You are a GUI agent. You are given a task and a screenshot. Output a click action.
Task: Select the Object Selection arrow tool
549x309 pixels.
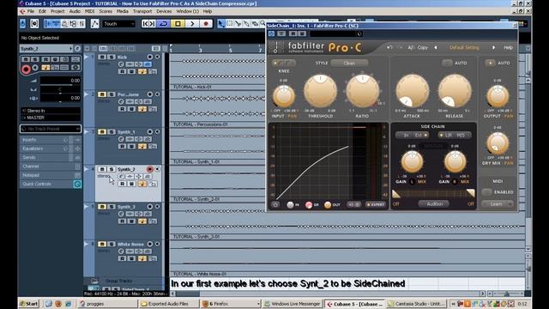221,24
